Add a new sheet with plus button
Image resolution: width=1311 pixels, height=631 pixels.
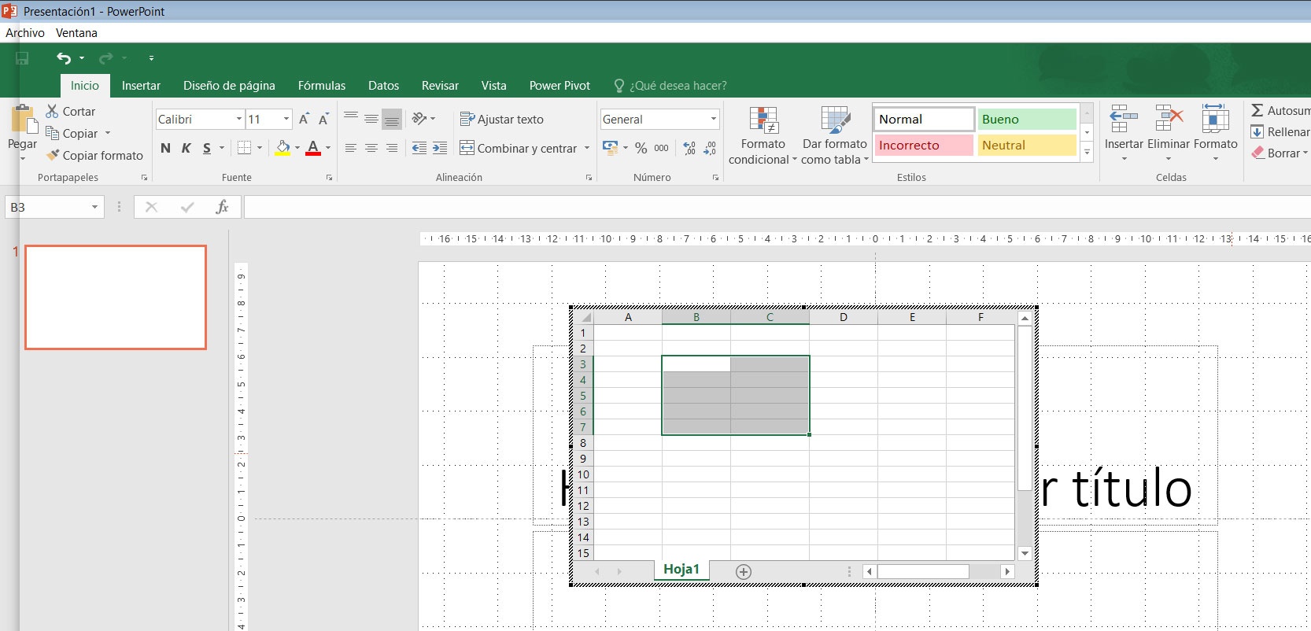(x=744, y=572)
